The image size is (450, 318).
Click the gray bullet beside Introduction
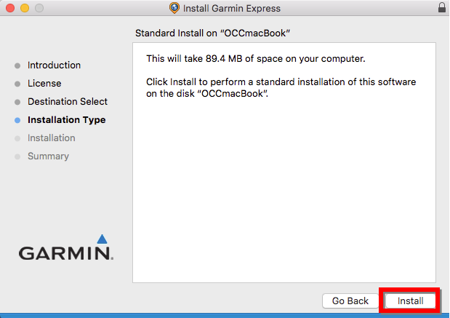point(17,66)
